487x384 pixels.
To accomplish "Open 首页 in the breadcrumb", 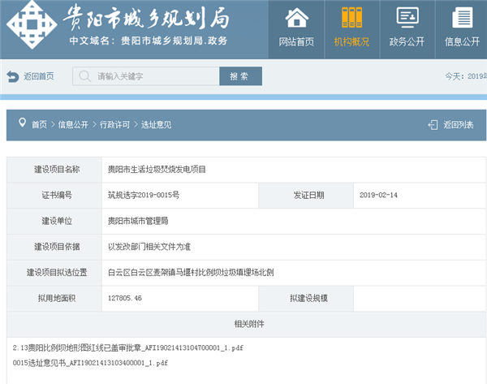I will point(39,125).
